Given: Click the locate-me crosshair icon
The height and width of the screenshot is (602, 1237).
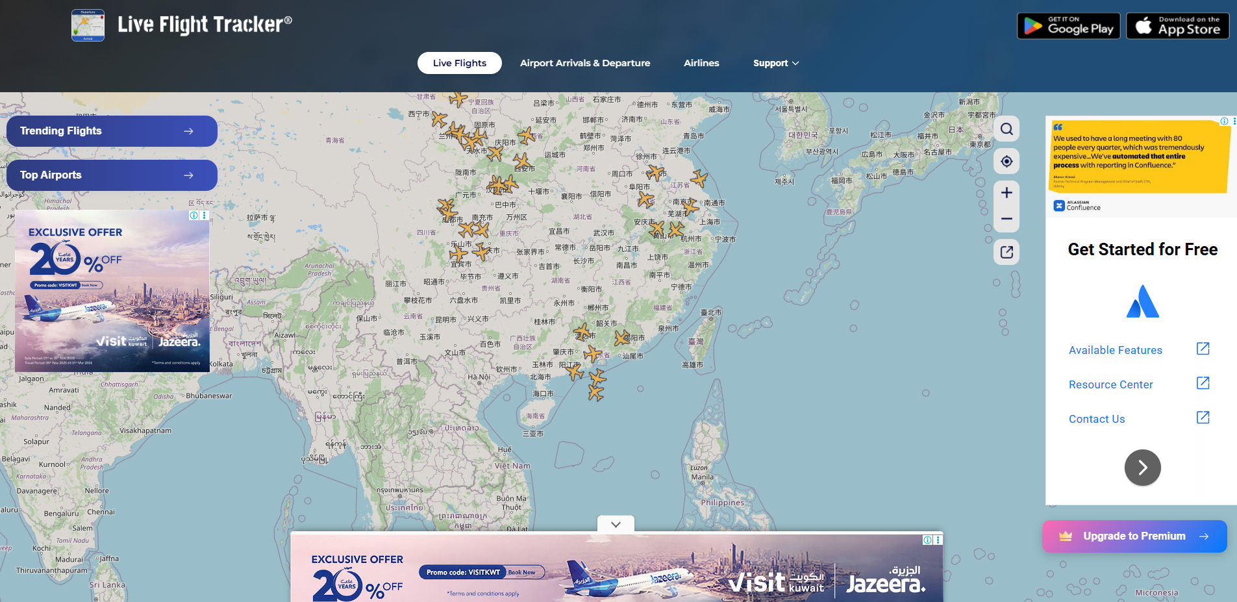Looking at the screenshot, I should click(x=1006, y=161).
